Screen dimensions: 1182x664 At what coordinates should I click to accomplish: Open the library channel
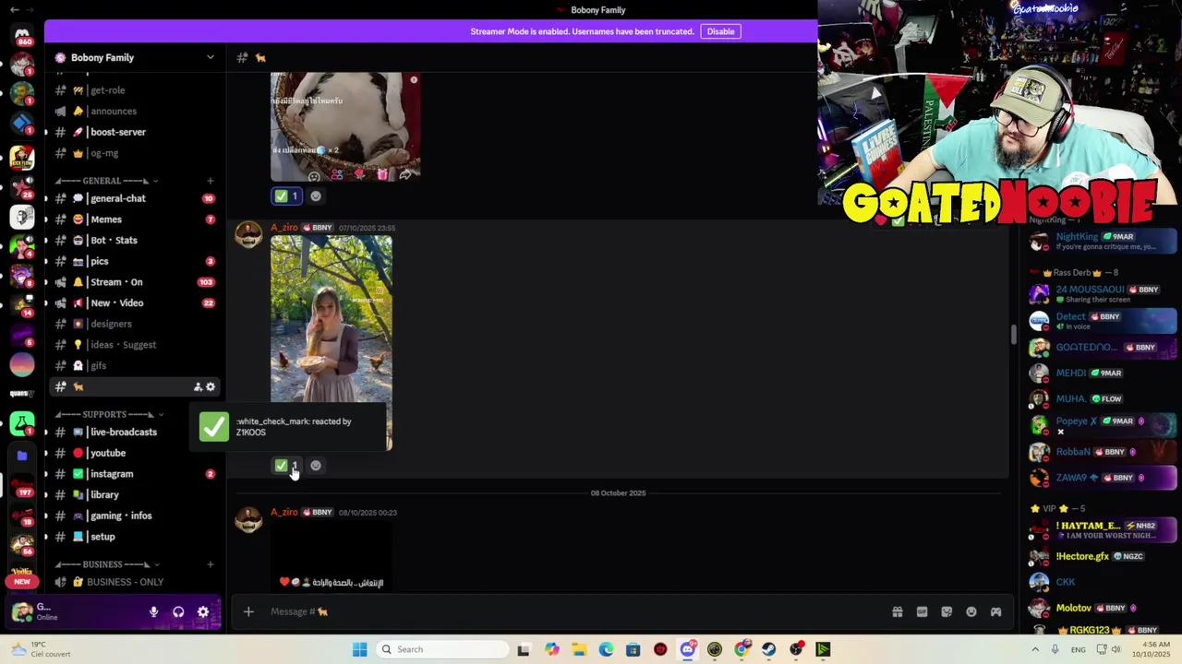[x=135, y=494]
